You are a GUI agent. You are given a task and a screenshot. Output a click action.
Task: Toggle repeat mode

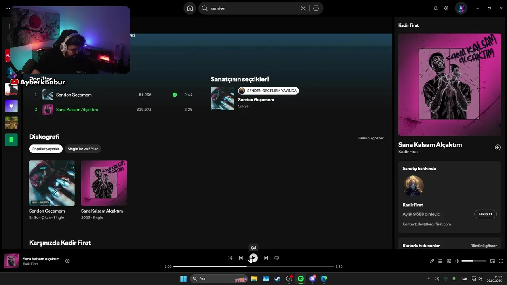277,258
